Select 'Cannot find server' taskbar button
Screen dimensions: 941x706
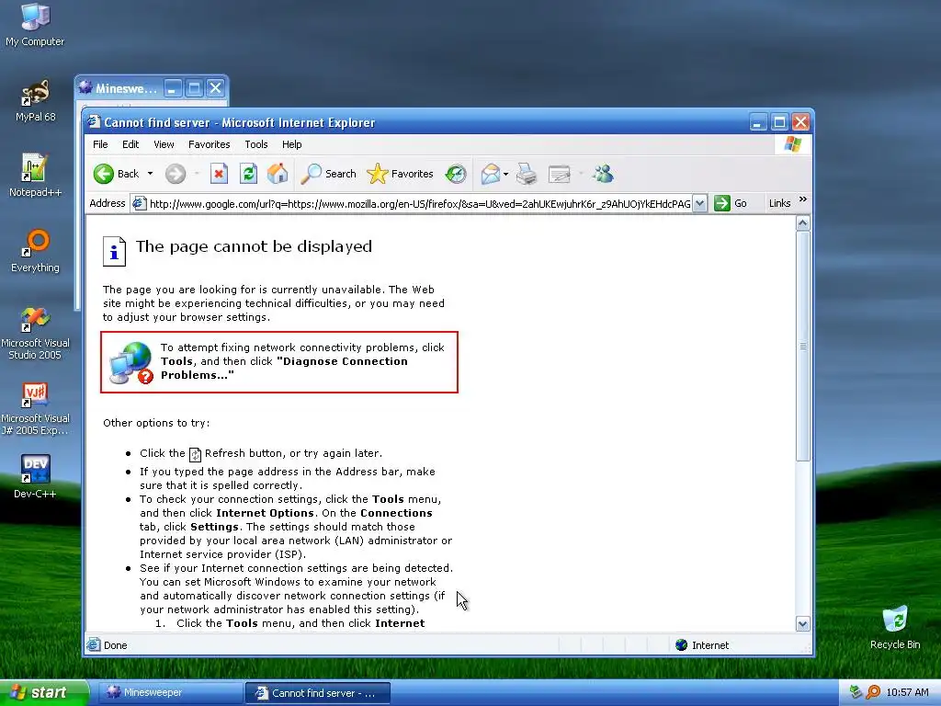318,693
